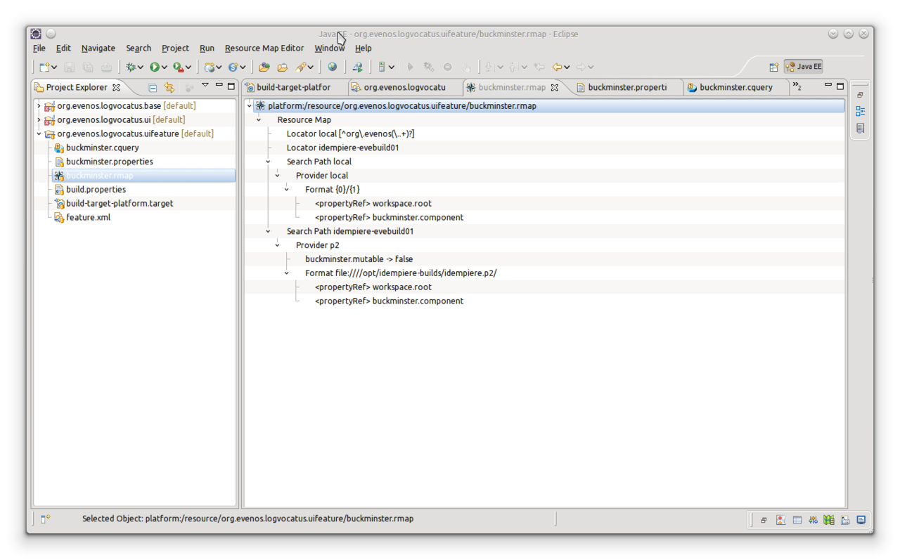
Task: Toggle Link with Editor in Project Explorer
Action: tap(169, 87)
